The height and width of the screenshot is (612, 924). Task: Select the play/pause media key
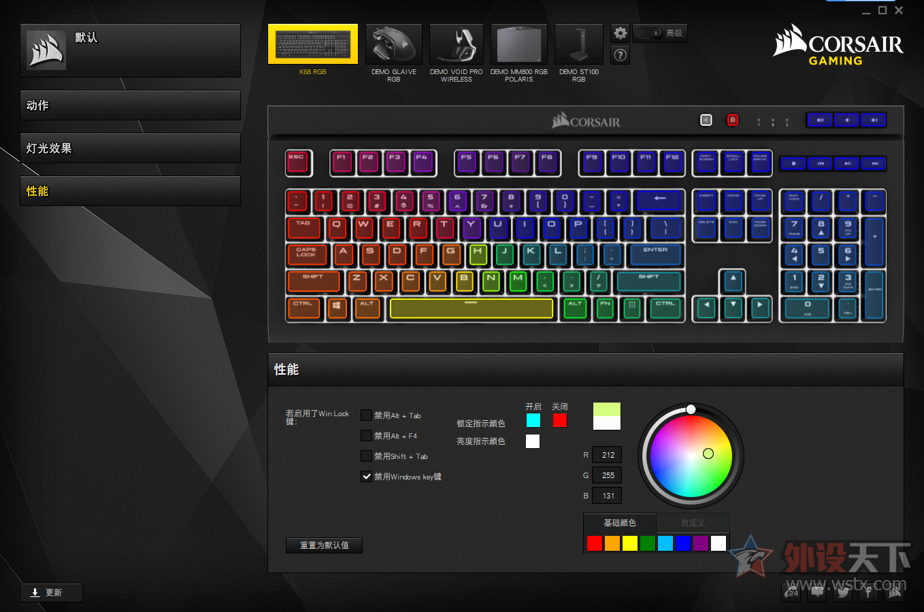[x=847, y=163]
